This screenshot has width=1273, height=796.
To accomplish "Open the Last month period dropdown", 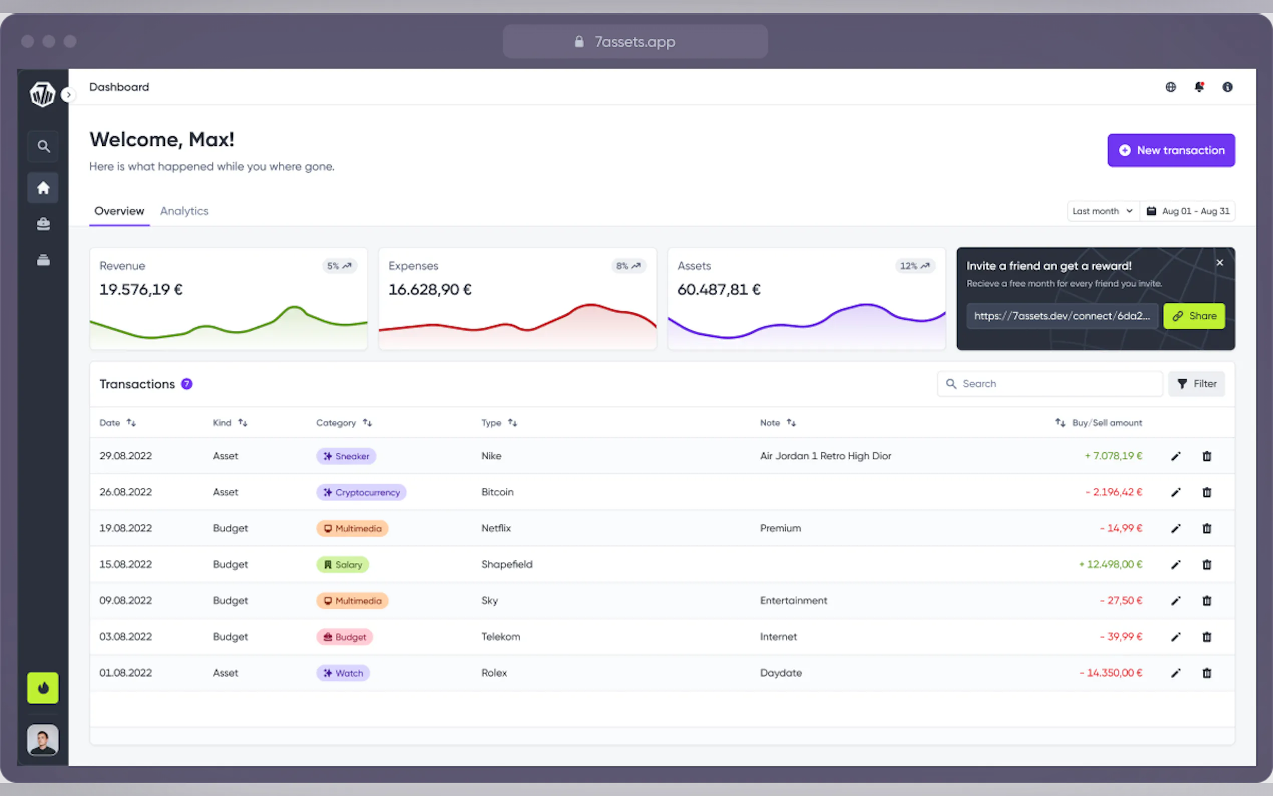I will pyautogui.click(x=1103, y=211).
